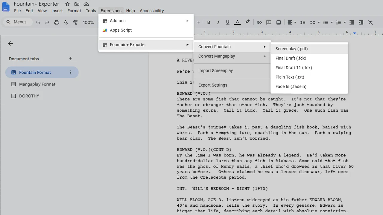Rename the Fountain+ Exporter document title
The width and height of the screenshot is (383, 215).
pos(37,4)
